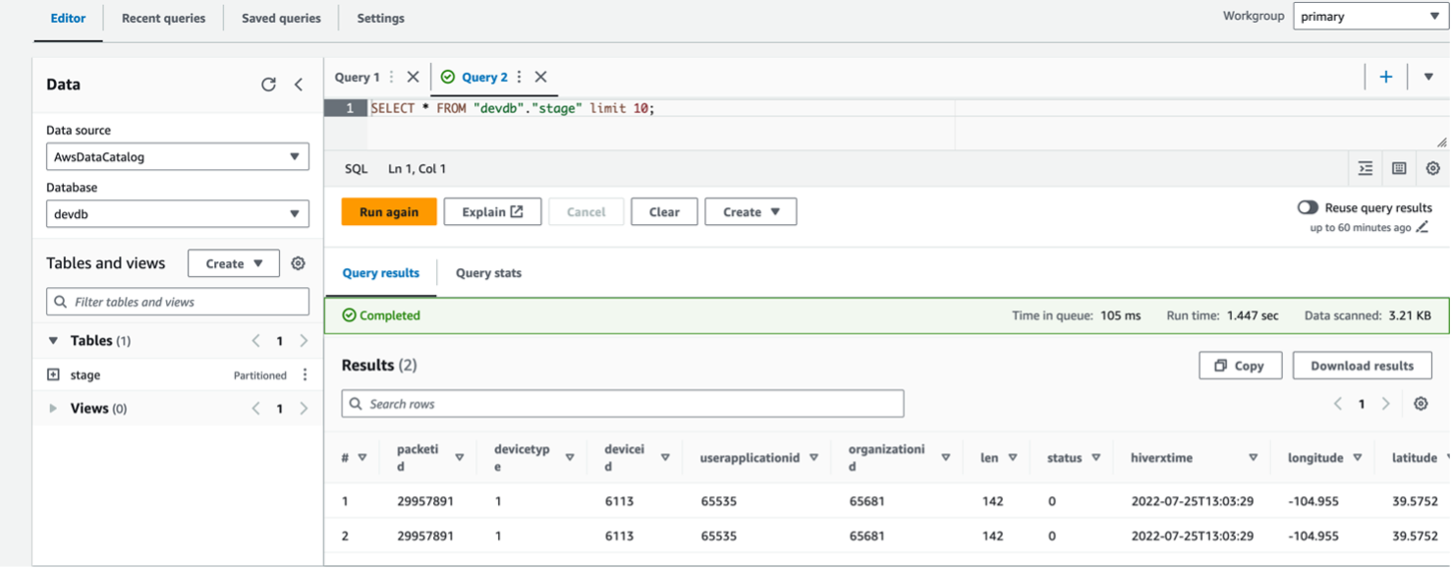This screenshot has height=570, width=1452.
Task: Collapse the Data sidebar panel
Action: pyautogui.click(x=299, y=85)
